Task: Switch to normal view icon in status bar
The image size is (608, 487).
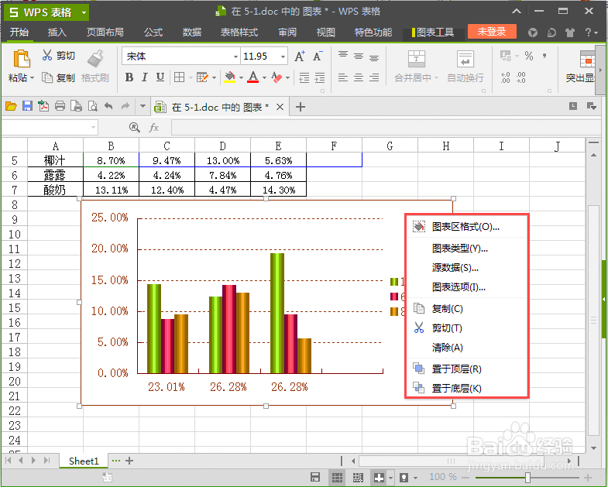Action: [x=337, y=477]
